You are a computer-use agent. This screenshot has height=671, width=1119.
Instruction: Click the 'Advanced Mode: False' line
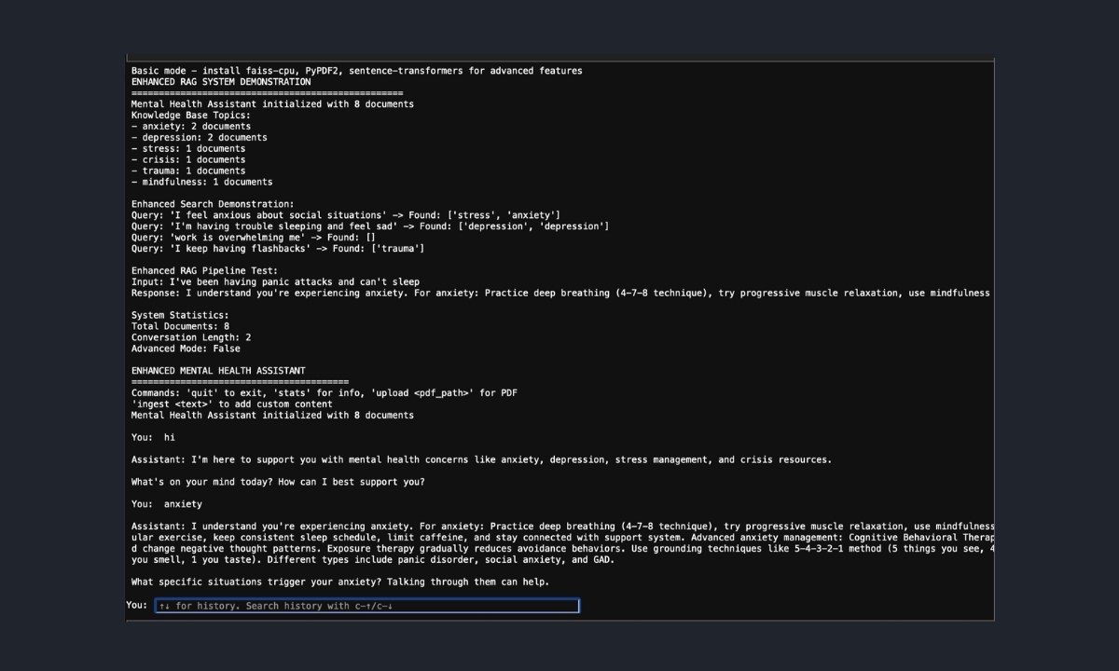[186, 349]
